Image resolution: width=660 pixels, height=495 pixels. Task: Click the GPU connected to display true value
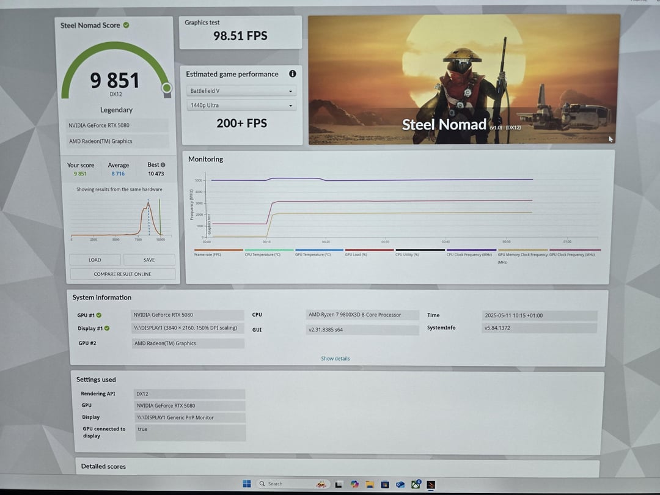click(191, 432)
